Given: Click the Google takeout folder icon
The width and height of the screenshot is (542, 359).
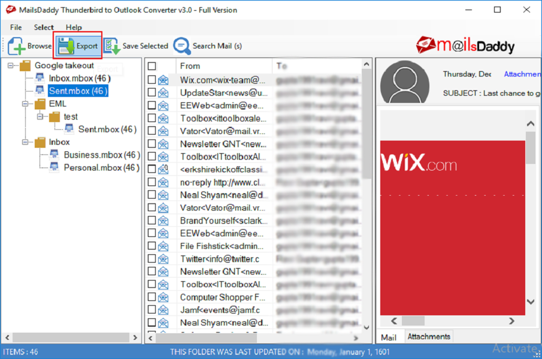Looking at the screenshot, I should [25, 65].
